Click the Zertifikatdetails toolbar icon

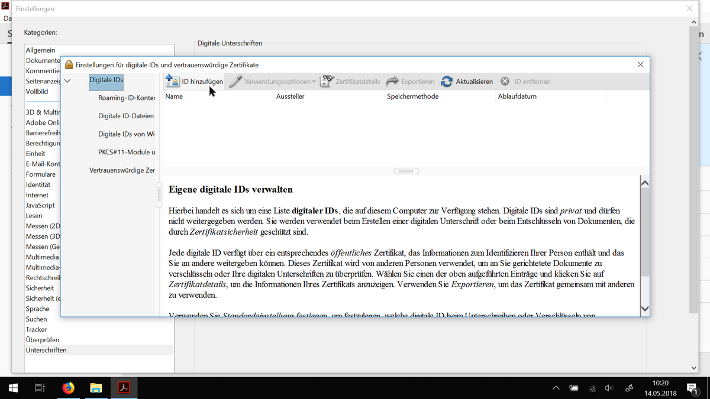point(327,82)
